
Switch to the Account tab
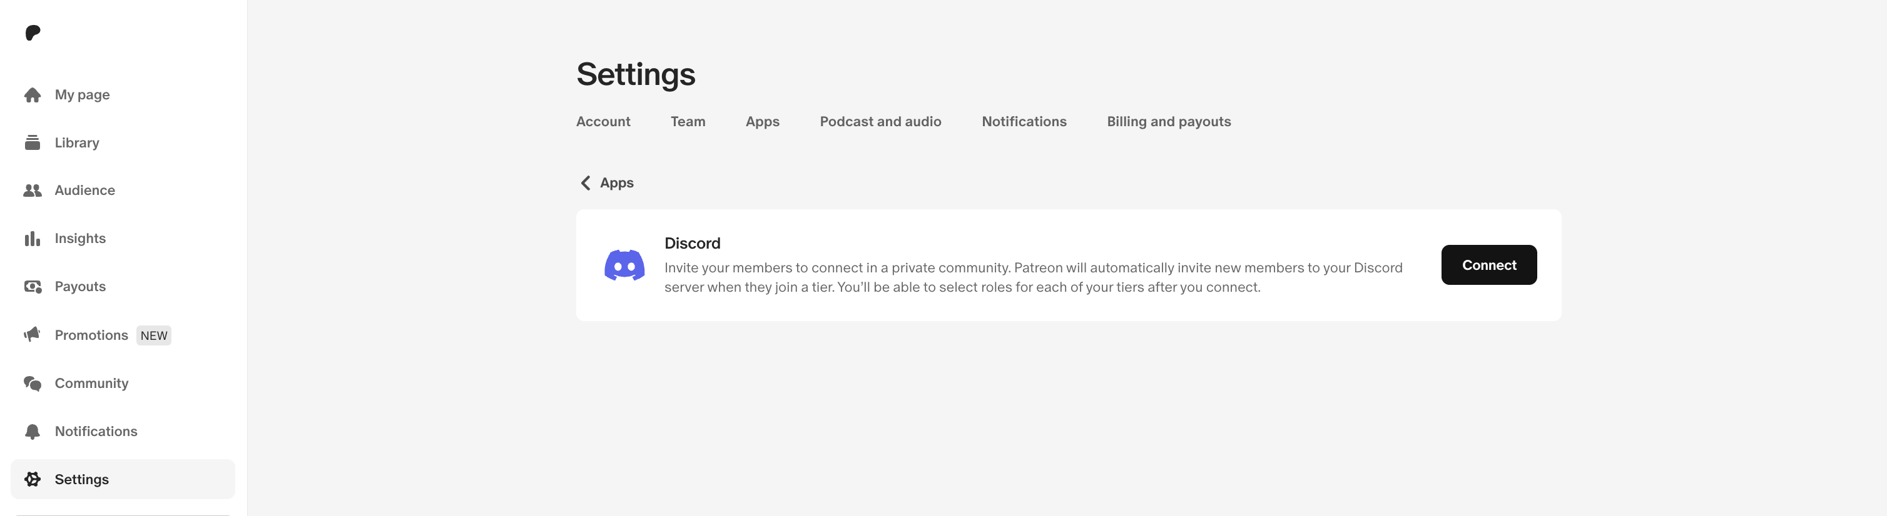pos(603,121)
